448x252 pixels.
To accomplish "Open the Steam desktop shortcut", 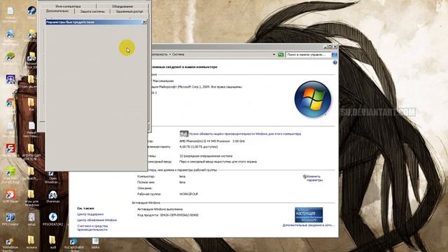I will (x=31, y=11).
